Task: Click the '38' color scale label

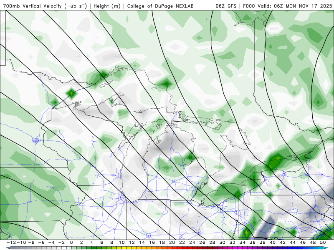Action: [x=263, y=242]
